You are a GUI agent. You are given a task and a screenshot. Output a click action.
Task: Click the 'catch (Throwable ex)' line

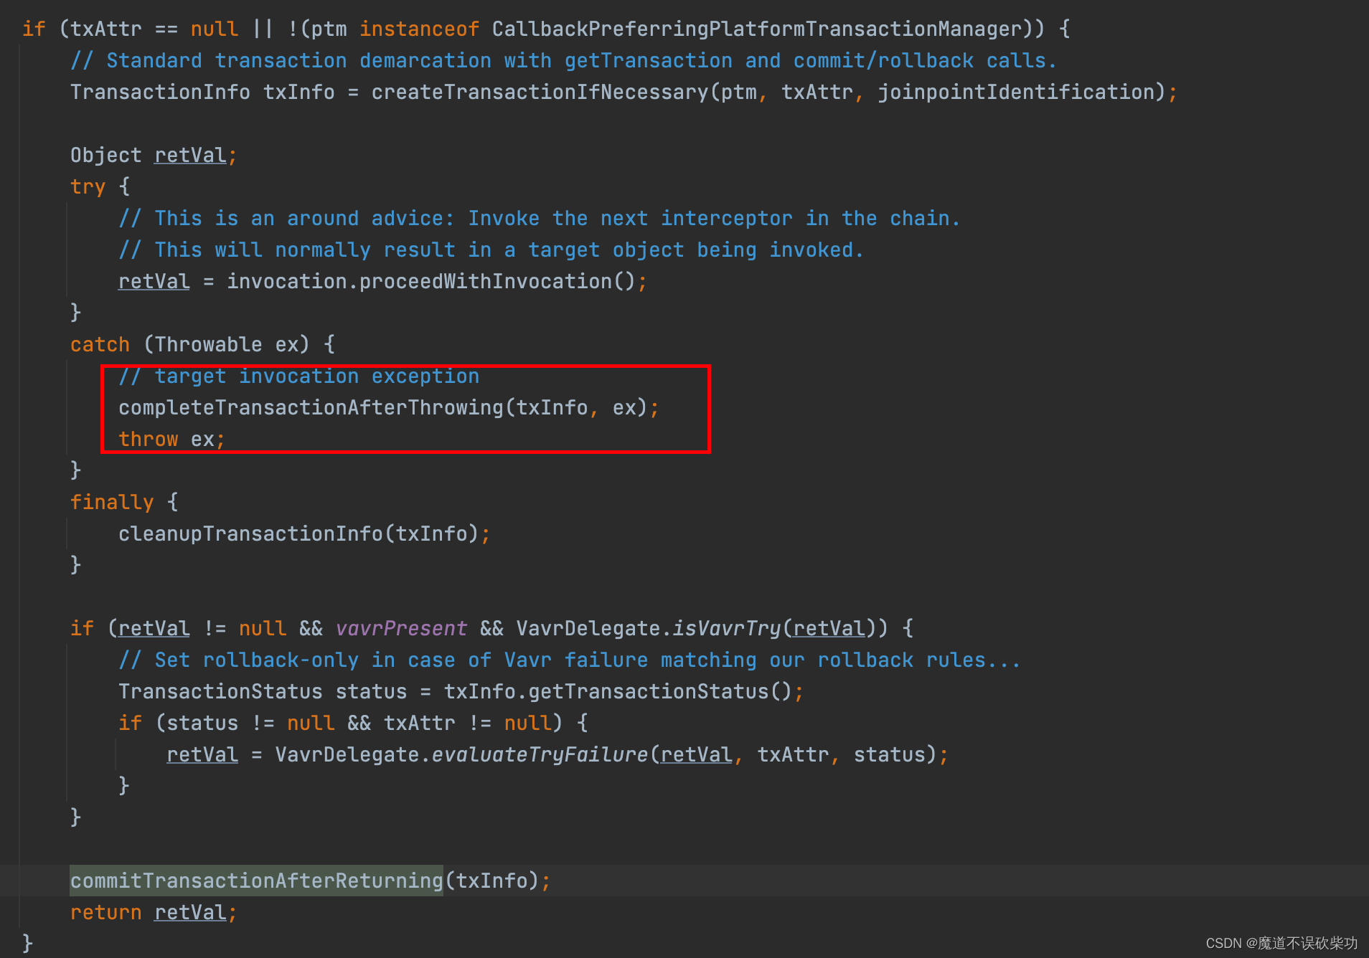pyautogui.click(x=202, y=345)
